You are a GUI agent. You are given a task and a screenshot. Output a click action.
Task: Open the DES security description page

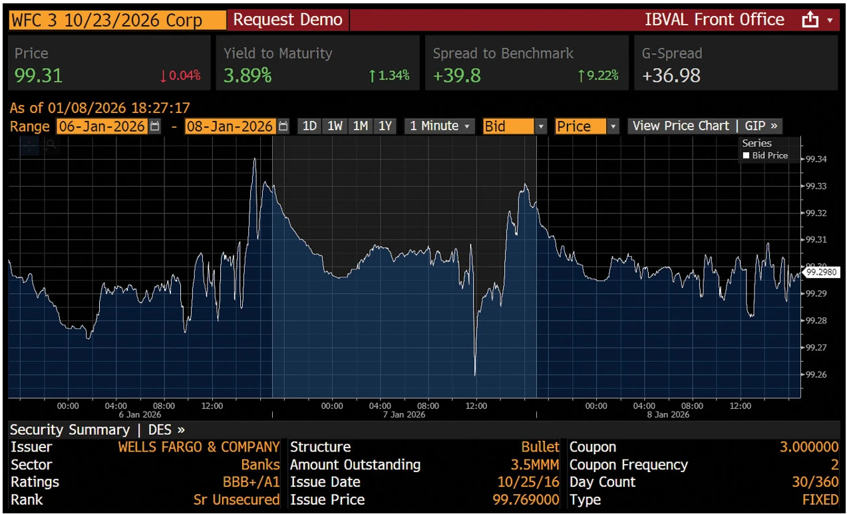tap(163, 430)
